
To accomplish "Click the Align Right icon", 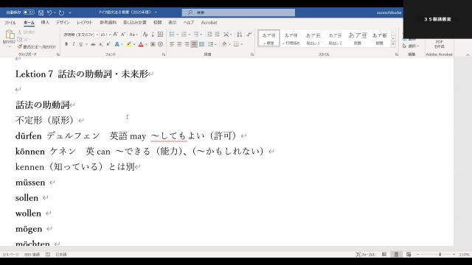I will click(187, 44).
